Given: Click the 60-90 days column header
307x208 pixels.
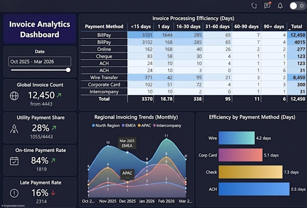Looking at the screenshot, I should pyautogui.click(x=247, y=27).
